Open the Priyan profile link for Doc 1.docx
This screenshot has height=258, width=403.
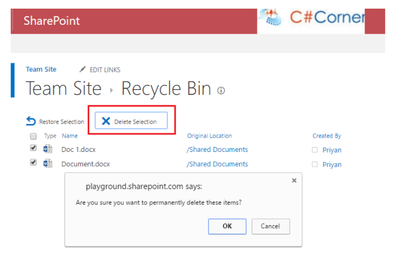tap(332, 149)
